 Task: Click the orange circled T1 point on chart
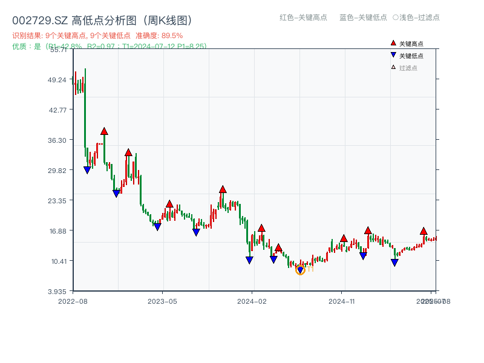pyautogui.click(x=299, y=269)
